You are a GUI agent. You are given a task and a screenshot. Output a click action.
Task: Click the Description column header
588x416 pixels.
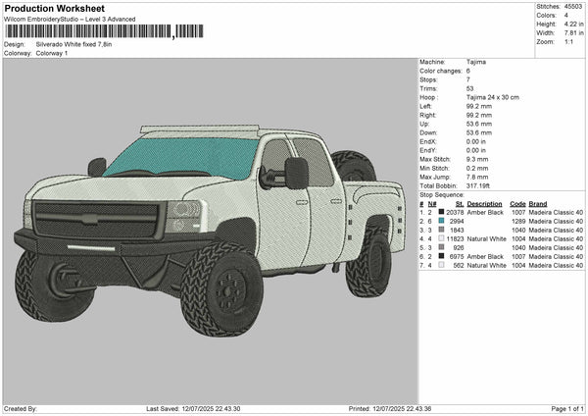[484, 204]
